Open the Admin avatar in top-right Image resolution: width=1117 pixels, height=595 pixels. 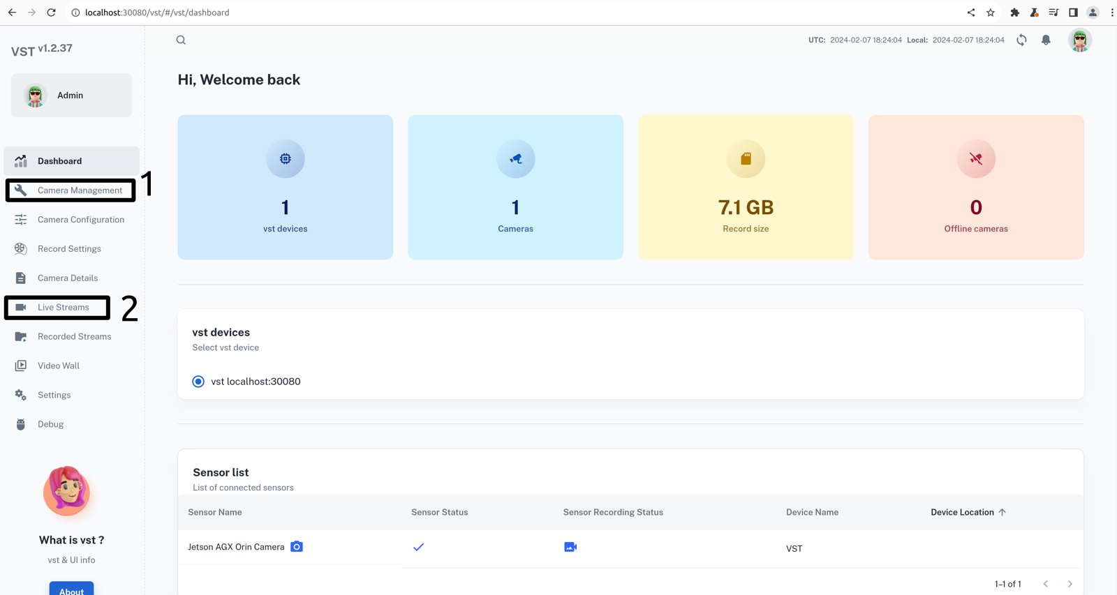(1079, 40)
